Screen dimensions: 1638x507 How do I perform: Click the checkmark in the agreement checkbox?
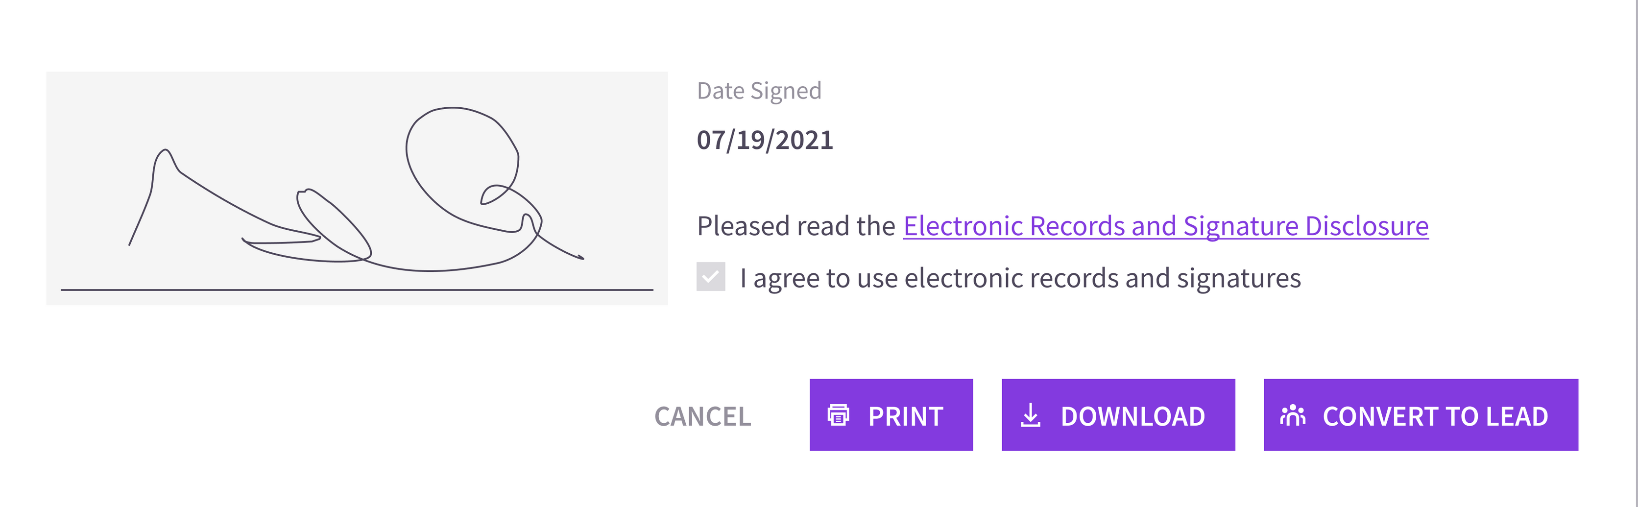click(x=710, y=277)
